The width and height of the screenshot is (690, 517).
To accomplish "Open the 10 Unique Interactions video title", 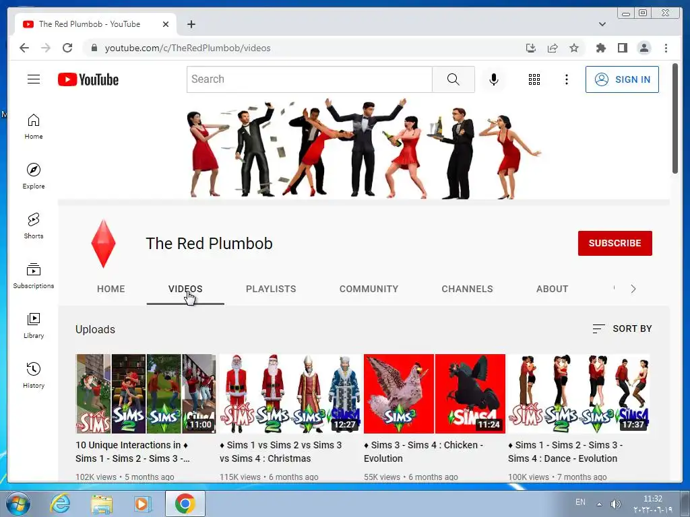I will tap(133, 452).
